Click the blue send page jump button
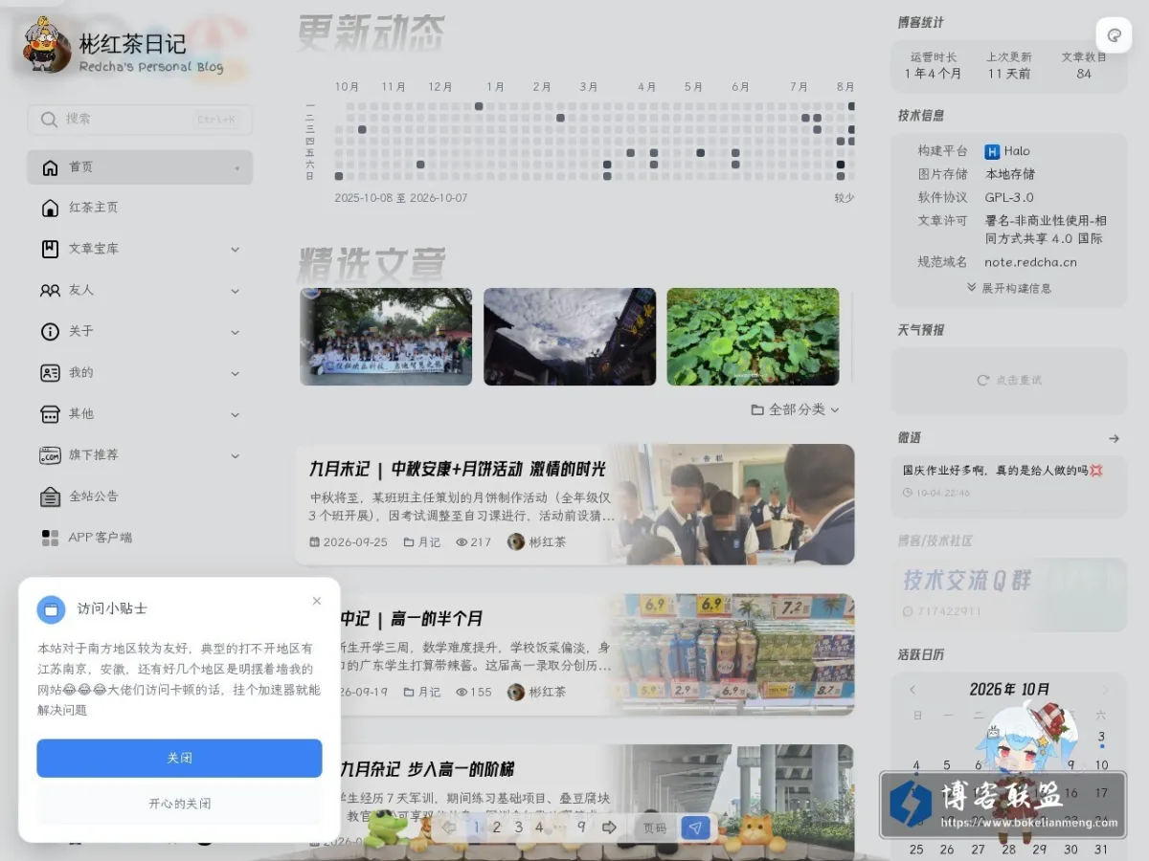The image size is (1149, 861). (696, 828)
